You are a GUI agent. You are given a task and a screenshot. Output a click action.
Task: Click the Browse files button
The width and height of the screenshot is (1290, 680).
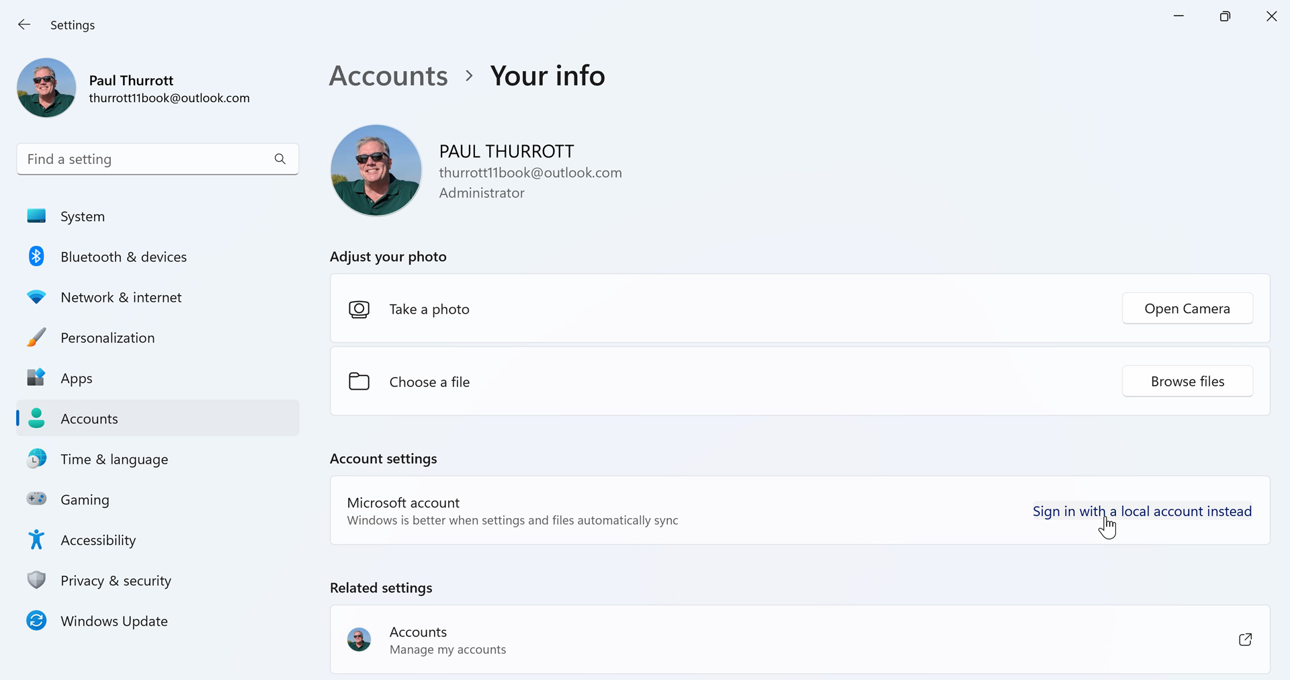pyautogui.click(x=1187, y=382)
